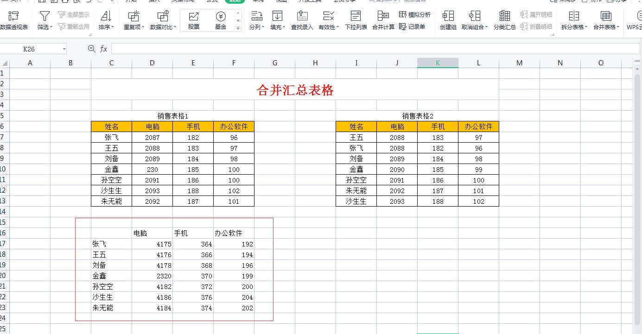Select the column D header
Viewport: 642px width, 334px height.
tap(152, 63)
